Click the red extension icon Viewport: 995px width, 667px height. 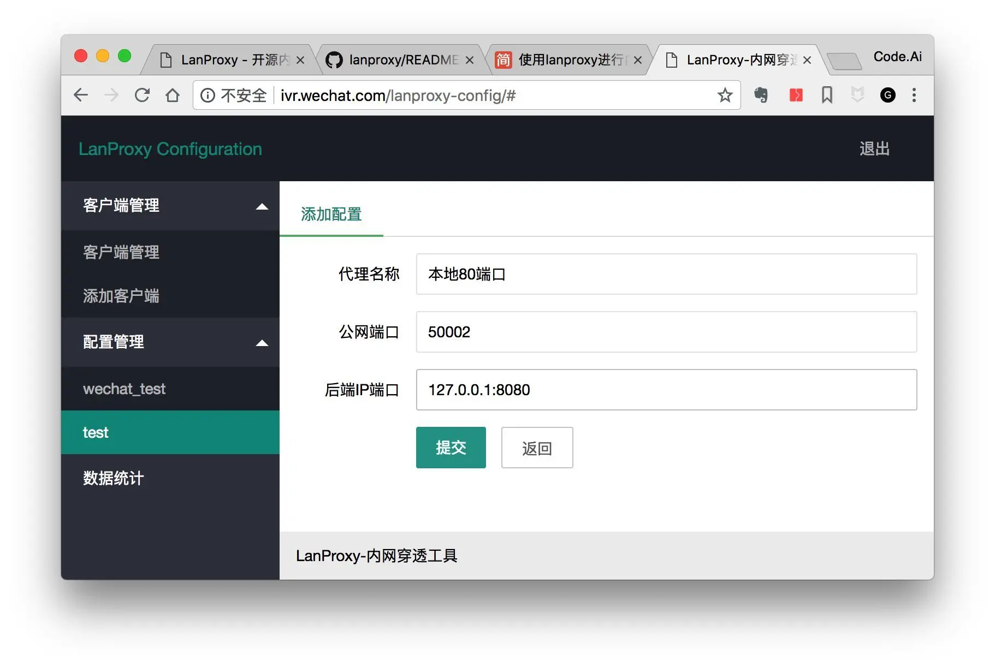point(796,96)
